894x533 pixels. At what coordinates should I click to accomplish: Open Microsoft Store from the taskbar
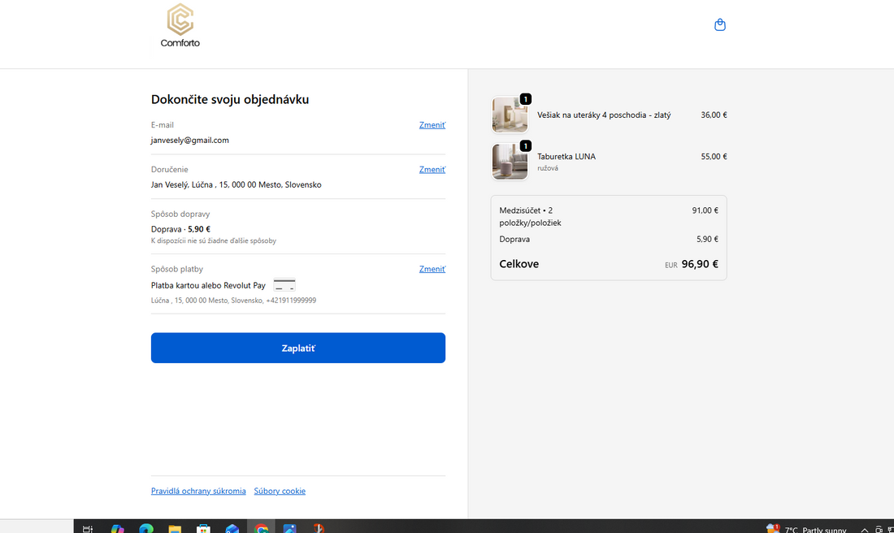pyautogui.click(x=204, y=528)
